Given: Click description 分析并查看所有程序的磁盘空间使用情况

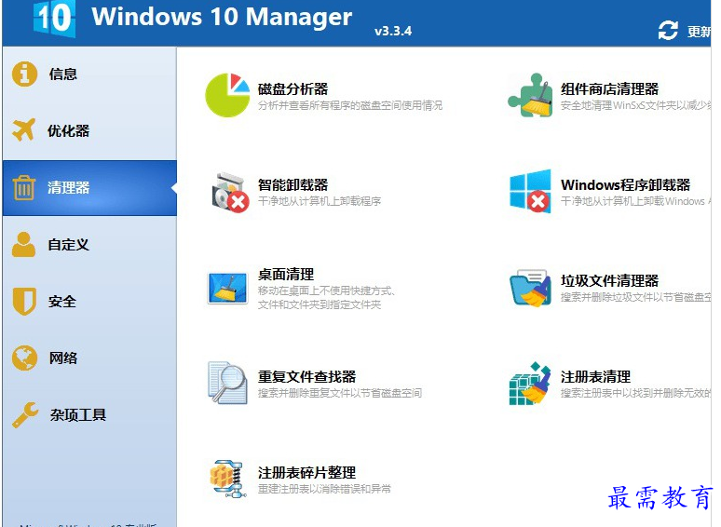Looking at the screenshot, I should pyautogui.click(x=350, y=105).
